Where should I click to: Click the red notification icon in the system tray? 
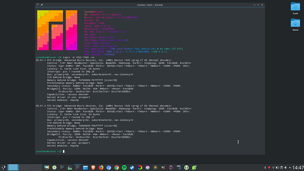point(269,167)
